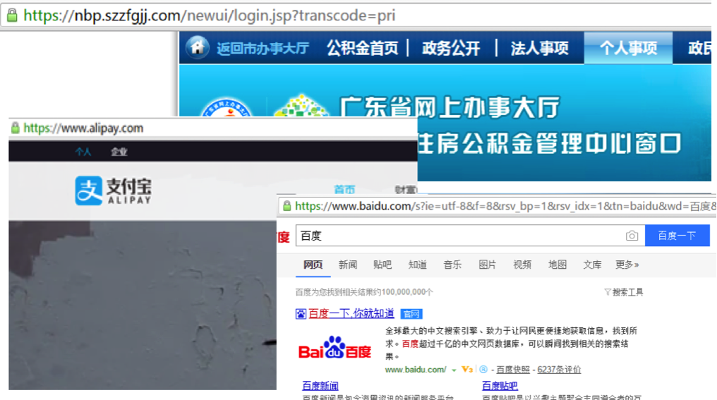Click the padlock icon in the baidu.com address bar
The image size is (717, 400).
(x=287, y=206)
